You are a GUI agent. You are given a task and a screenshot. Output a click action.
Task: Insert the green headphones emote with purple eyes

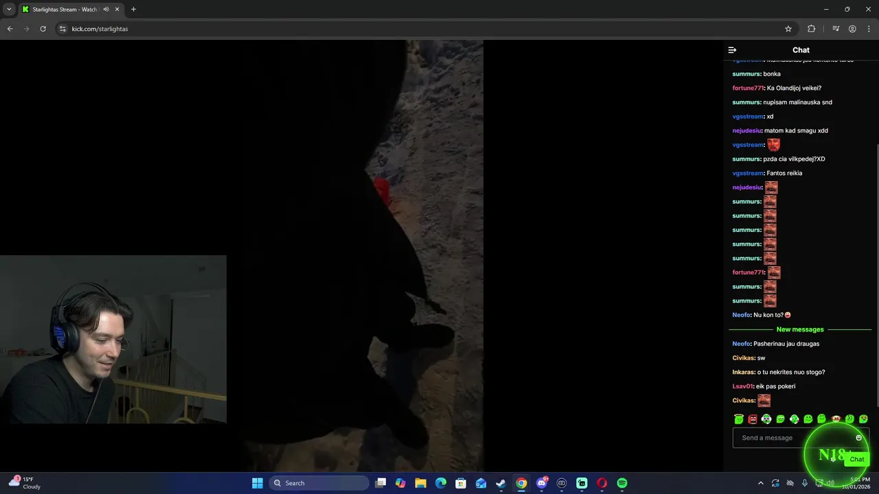pyautogui.click(x=766, y=419)
